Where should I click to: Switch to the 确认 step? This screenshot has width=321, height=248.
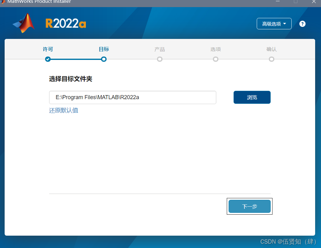pyautogui.click(x=272, y=49)
